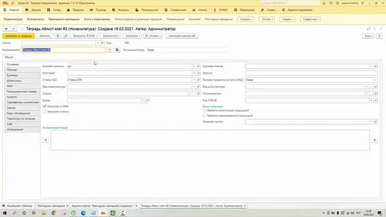Viewport: 386px width, 217px height.
Task: Open the Продажи menu section
Action: (75, 10)
